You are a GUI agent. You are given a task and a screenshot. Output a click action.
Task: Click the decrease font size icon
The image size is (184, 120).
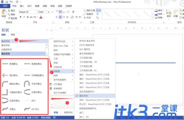click(x=52, y=12)
